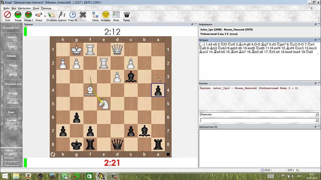The image size is (321, 180).
Task: Toggle the Позиция window in the bottom list
Action: click(x=13, y=154)
